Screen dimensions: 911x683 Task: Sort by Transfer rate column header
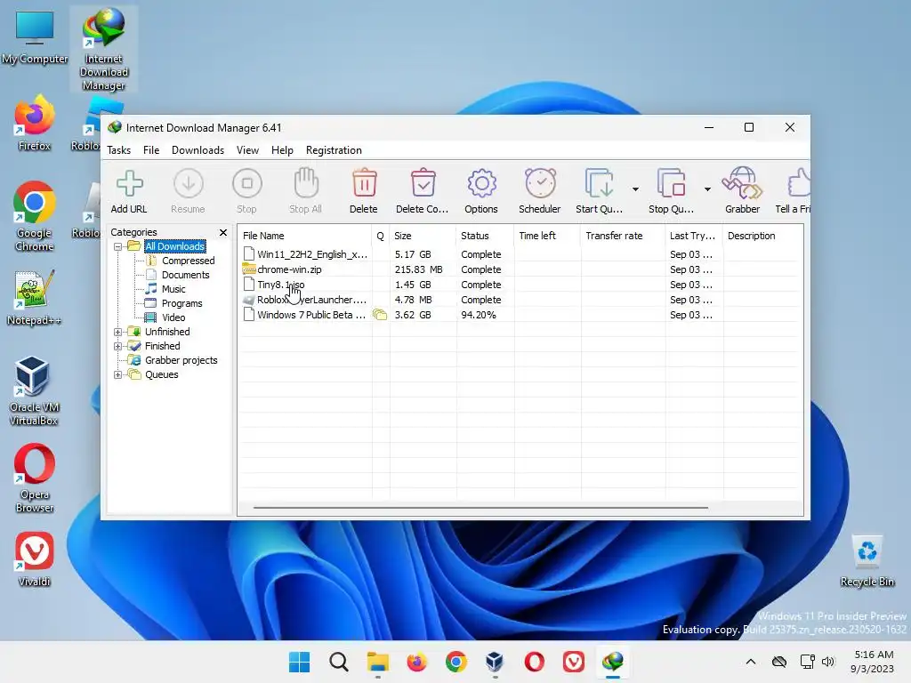(x=623, y=236)
